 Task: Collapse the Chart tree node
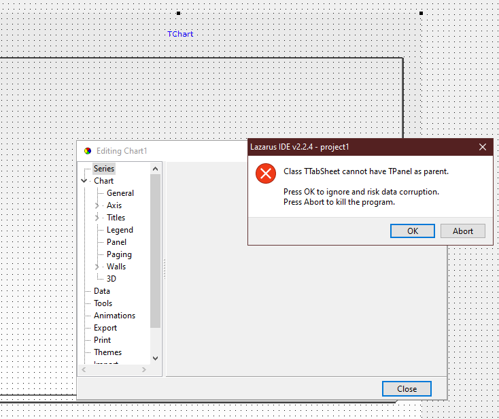point(84,181)
